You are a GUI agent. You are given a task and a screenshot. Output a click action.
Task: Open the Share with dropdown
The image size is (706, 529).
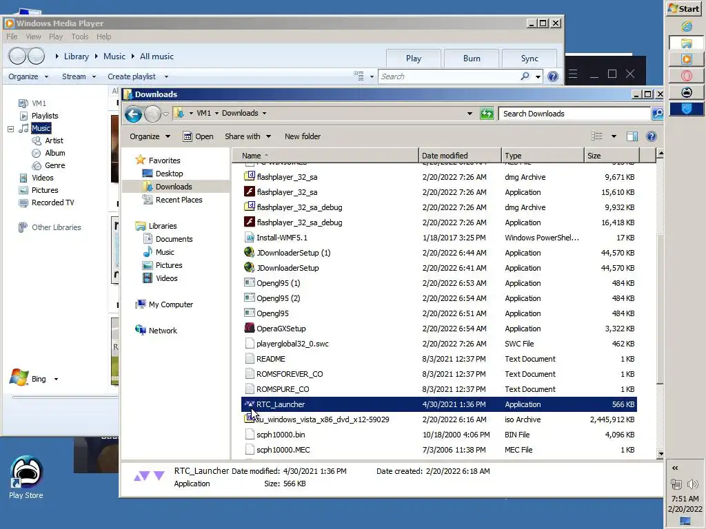tap(248, 136)
